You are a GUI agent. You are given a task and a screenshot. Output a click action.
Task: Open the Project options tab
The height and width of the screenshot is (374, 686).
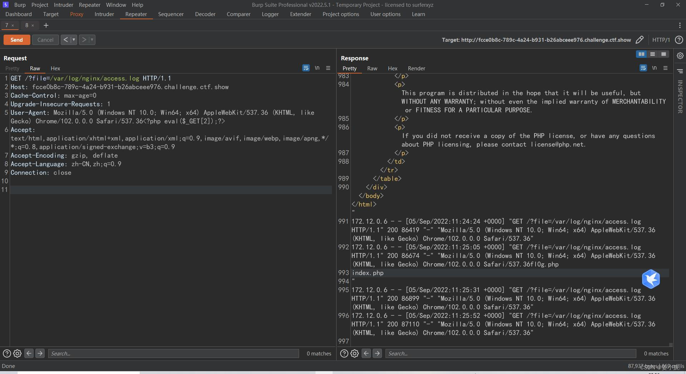pyautogui.click(x=340, y=14)
